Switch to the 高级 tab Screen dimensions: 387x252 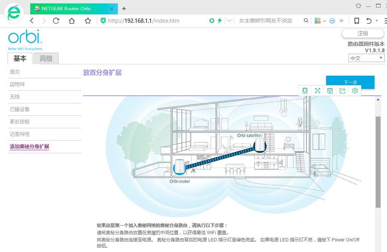click(x=46, y=59)
